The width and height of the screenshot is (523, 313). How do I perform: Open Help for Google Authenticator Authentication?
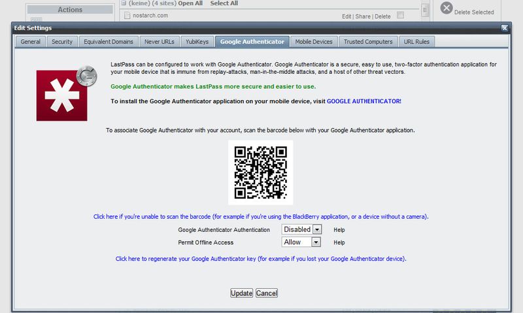[339, 229]
